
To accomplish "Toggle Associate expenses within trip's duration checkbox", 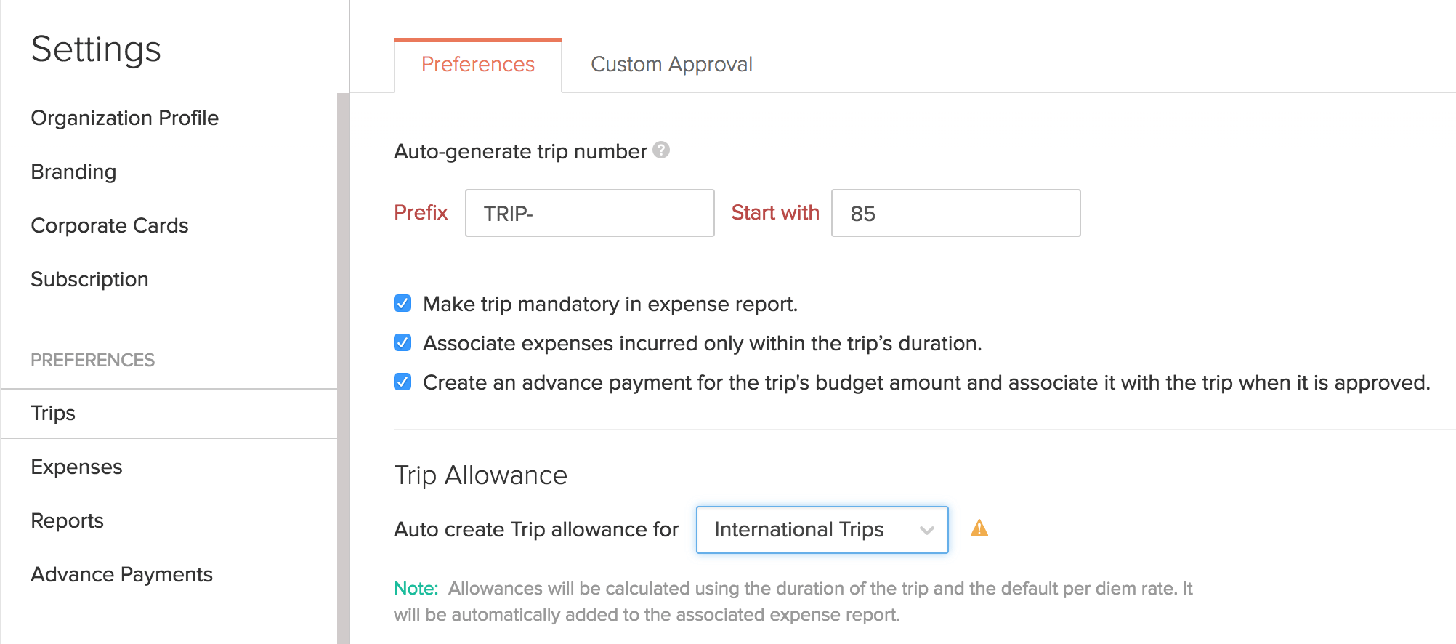I will point(403,342).
